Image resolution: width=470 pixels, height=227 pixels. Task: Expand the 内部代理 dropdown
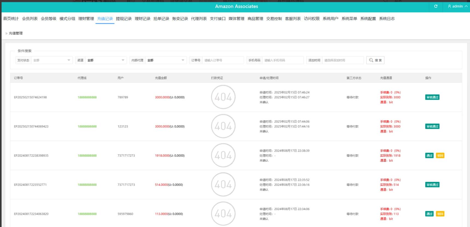tap(165, 60)
